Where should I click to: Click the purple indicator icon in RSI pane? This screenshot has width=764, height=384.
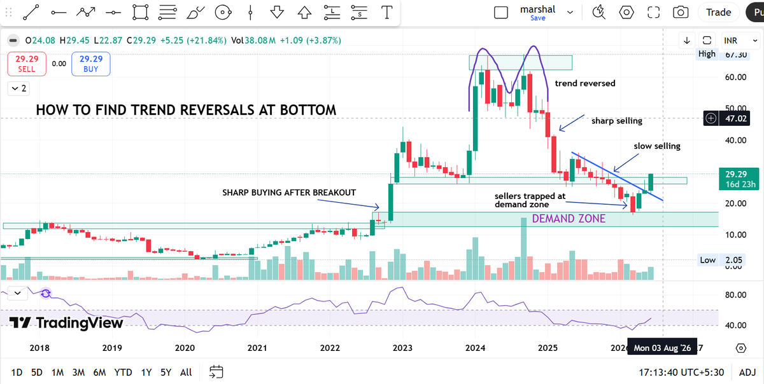click(46, 293)
